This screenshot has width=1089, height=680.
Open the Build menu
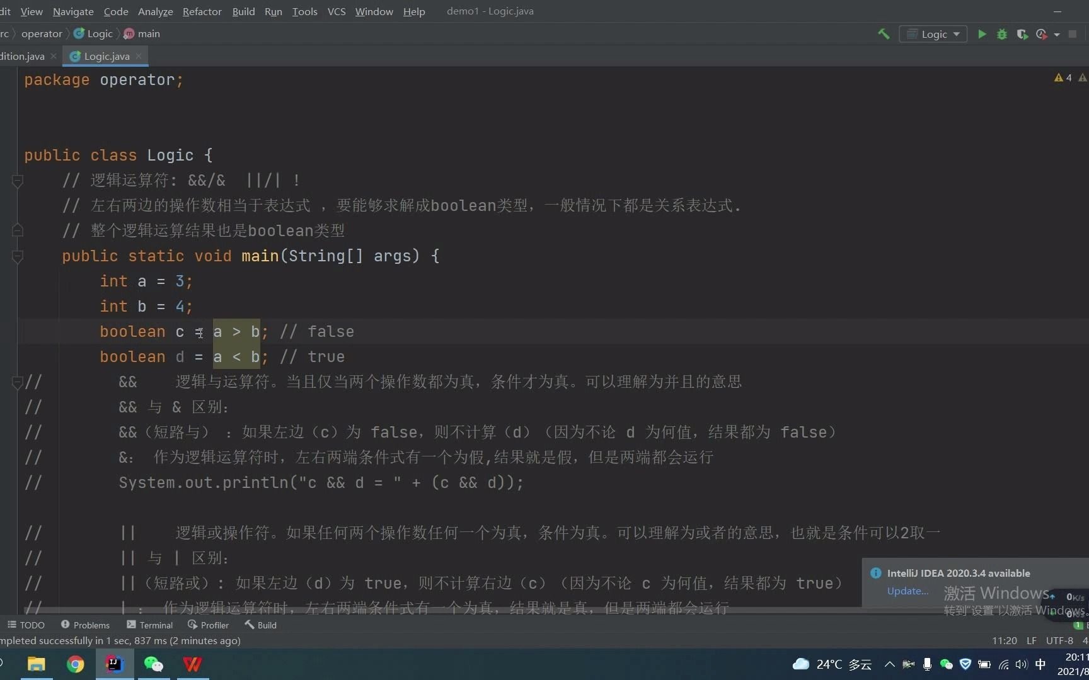[243, 11]
